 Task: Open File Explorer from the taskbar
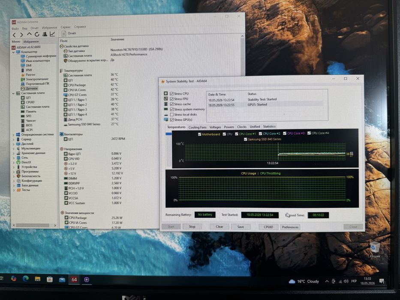(x=37, y=279)
